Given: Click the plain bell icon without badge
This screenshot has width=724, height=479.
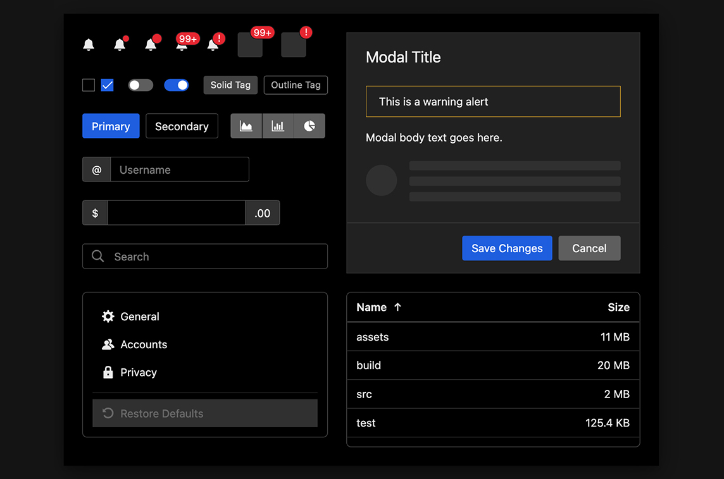Looking at the screenshot, I should (89, 44).
